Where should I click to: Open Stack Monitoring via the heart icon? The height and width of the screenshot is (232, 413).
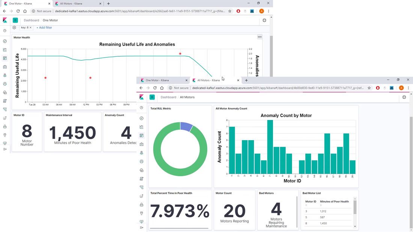point(5,143)
